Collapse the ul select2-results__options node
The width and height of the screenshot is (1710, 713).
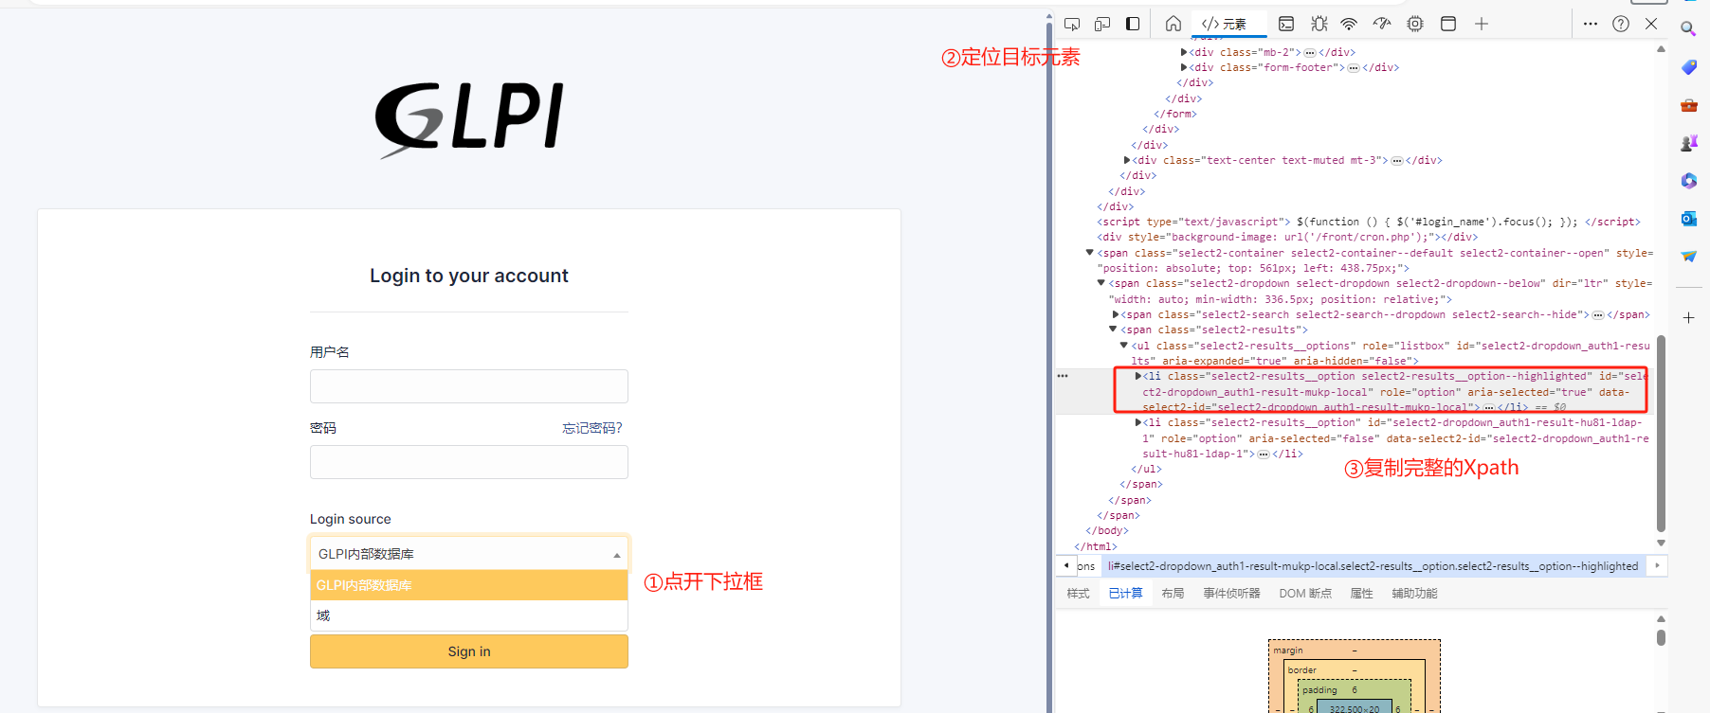click(x=1124, y=346)
